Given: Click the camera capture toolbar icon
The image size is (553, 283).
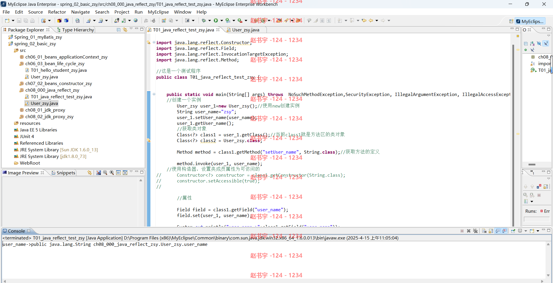Looking at the screenshot, I should point(187,20).
